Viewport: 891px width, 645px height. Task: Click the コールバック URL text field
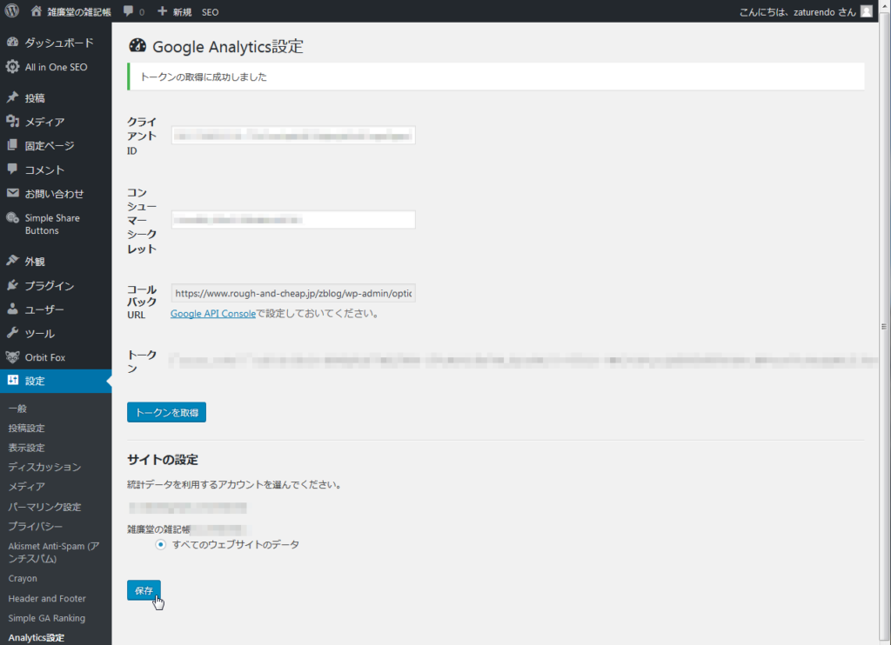click(293, 294)
